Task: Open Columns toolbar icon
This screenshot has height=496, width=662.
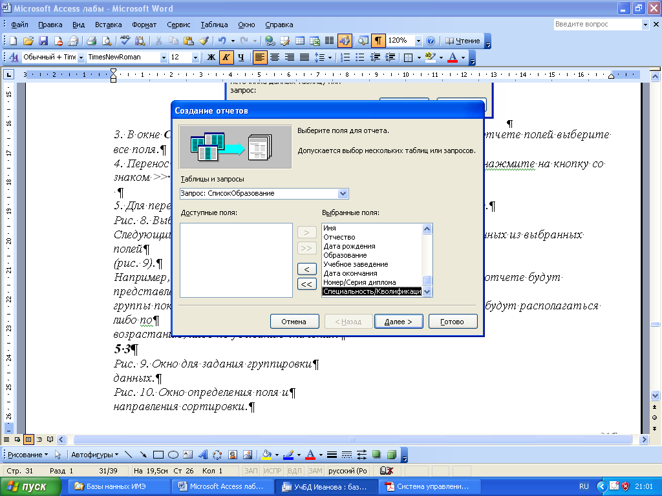Action: (329, 41)
